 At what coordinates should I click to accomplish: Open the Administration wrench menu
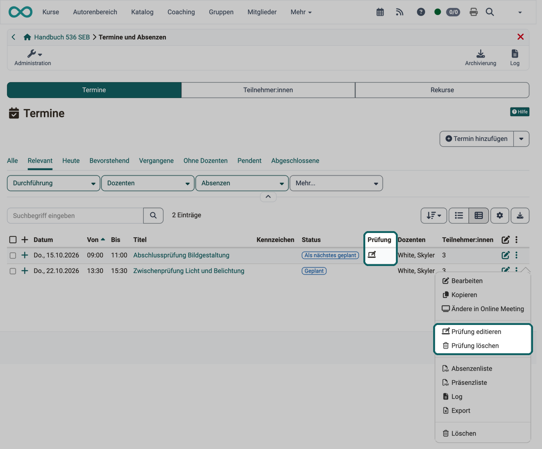pyautogui.click(x=33, y=58)
